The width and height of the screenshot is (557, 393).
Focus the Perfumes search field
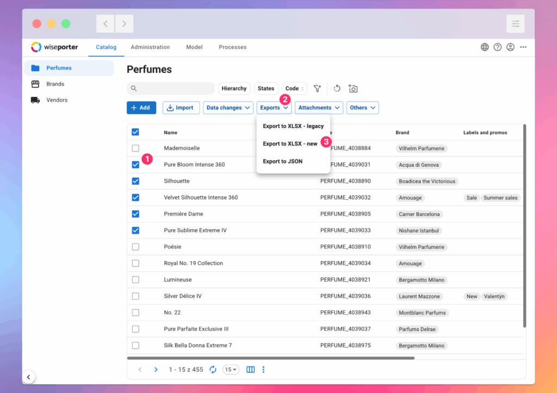point(171,89)
